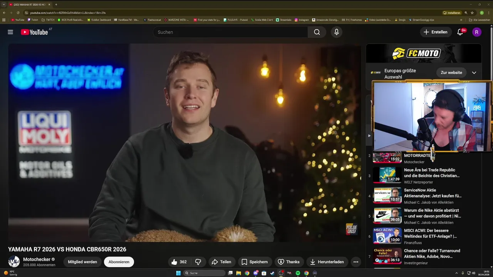The height and width of the screenshot is (277, 493).
Task: Open the StreamGood.gg clips bookmark
Action: tap(421, 20)
